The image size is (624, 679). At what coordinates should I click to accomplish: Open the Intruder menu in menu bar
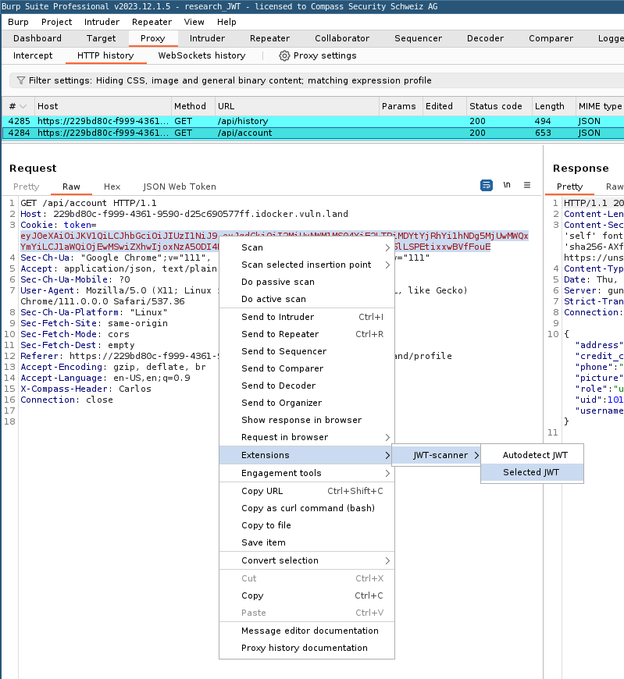click(102, 22)
